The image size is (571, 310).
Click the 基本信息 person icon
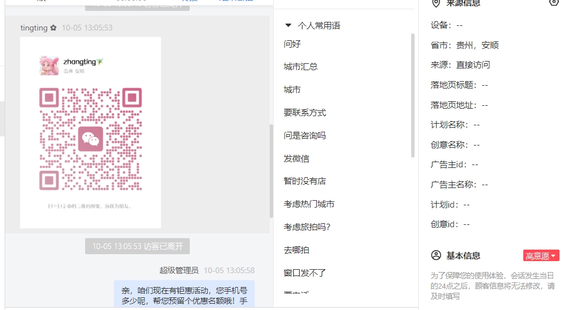436,255
